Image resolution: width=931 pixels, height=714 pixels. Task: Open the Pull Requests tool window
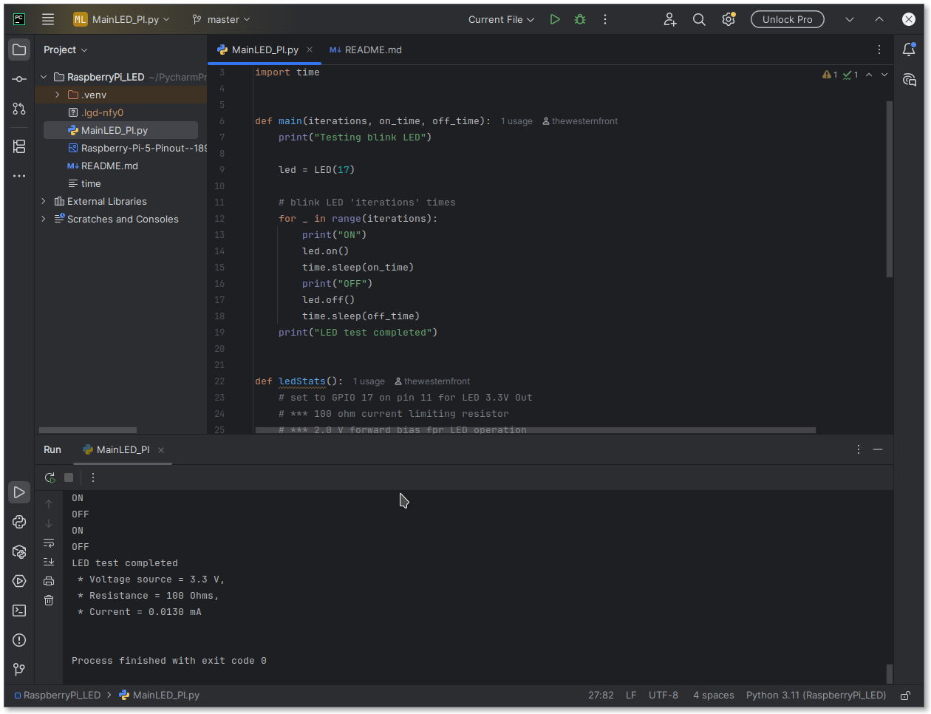click(19, 109)
